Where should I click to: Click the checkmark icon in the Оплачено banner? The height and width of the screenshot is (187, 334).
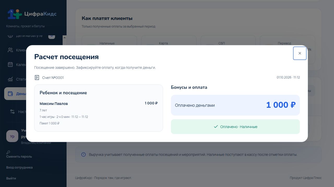216,127
